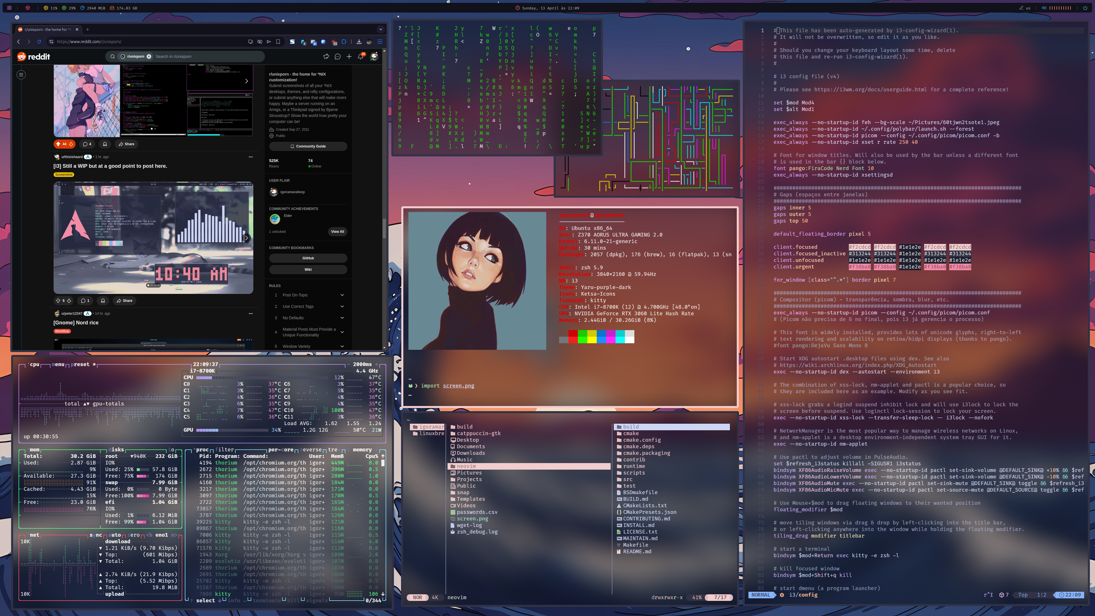Toggle the tracking protection eye icon
1095x616 pixels.
coord(260,42)
